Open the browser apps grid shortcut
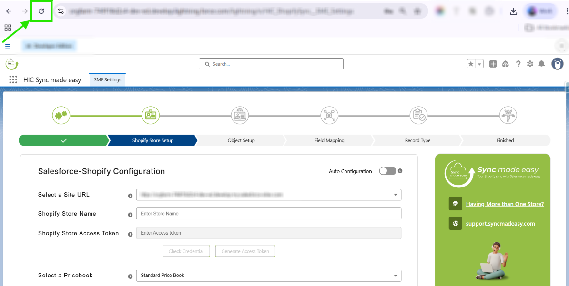Viewport: 569px width, 286px height. coord(8,28)
